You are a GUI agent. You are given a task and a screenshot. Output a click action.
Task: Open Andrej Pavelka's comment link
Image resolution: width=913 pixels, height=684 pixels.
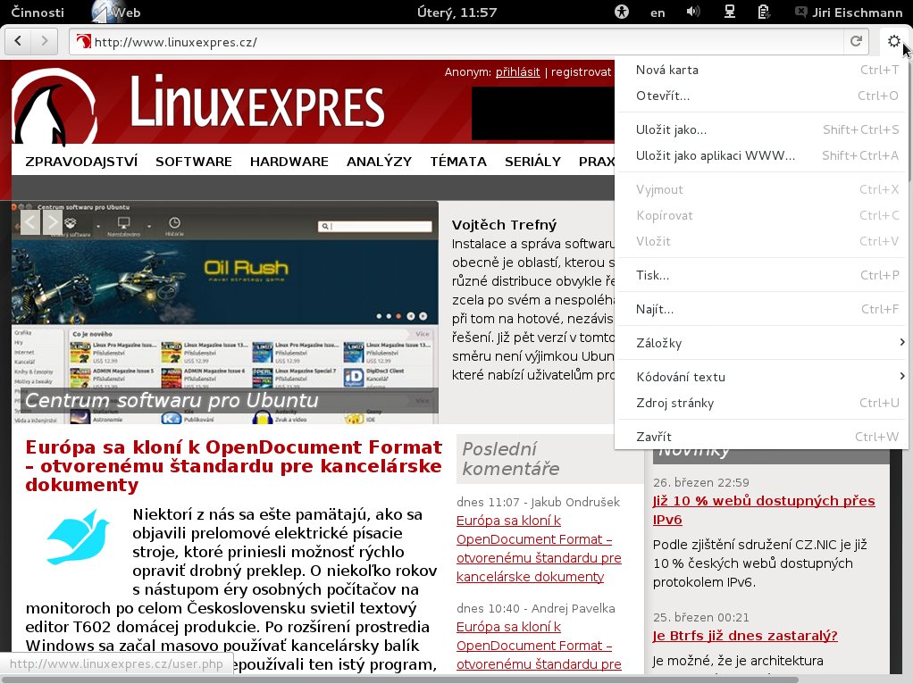[539, 646]
